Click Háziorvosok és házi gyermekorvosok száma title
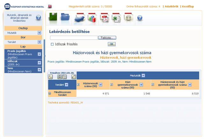 pyautogui.click(x=112, y=53)
